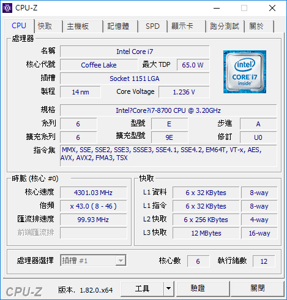Click the 驗證 button

[x=203, y=289]
